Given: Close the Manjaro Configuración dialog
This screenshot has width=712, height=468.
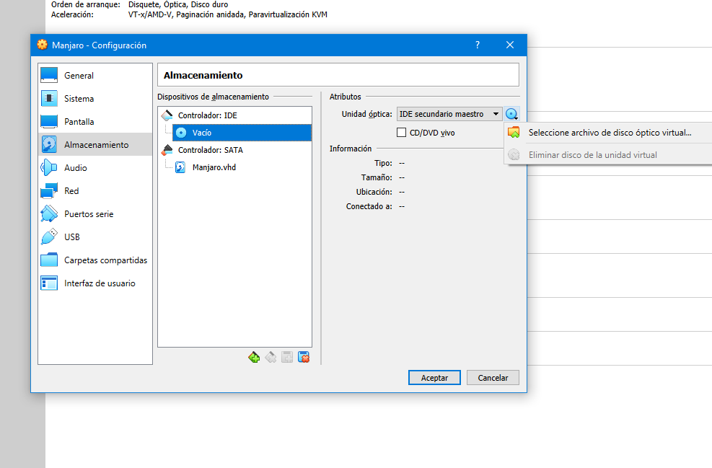Looking at the screenshot, I should [510, 45].
